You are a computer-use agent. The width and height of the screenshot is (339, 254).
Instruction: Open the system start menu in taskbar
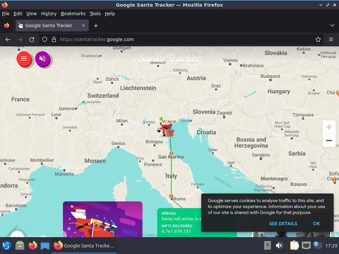point(7,246)
